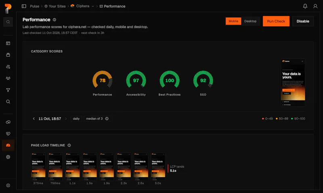Open the stacked pages icon in sidebar
Image resolution: width=323 pixels, height=193 pixels.
tap(8, 55)
